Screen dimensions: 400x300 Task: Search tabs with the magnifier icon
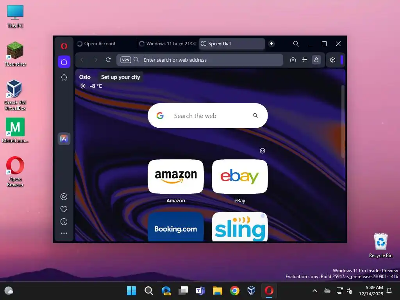296,44
